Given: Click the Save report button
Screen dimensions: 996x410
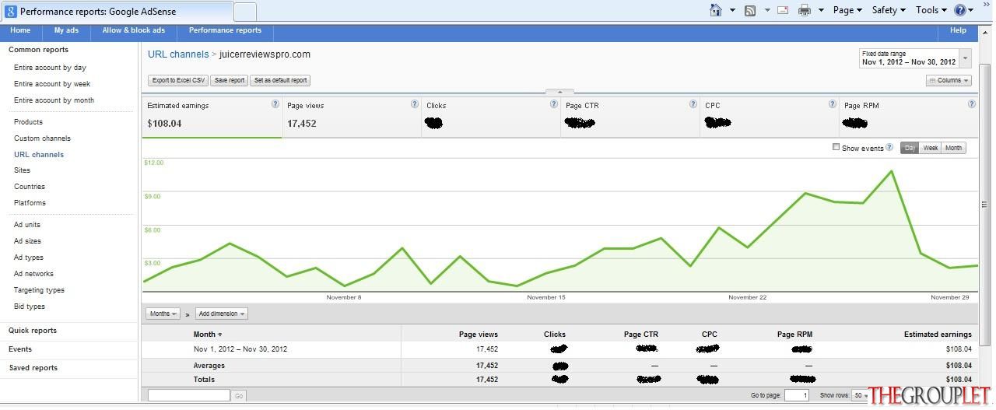Looking at the screenshot, I should [230, 80].
